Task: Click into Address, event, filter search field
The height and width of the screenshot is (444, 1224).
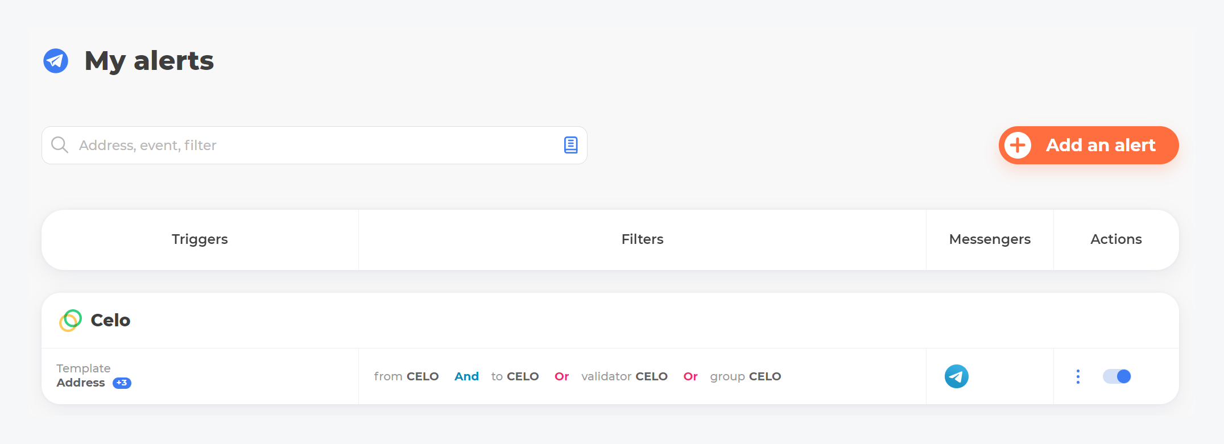Action: point(313,146)
